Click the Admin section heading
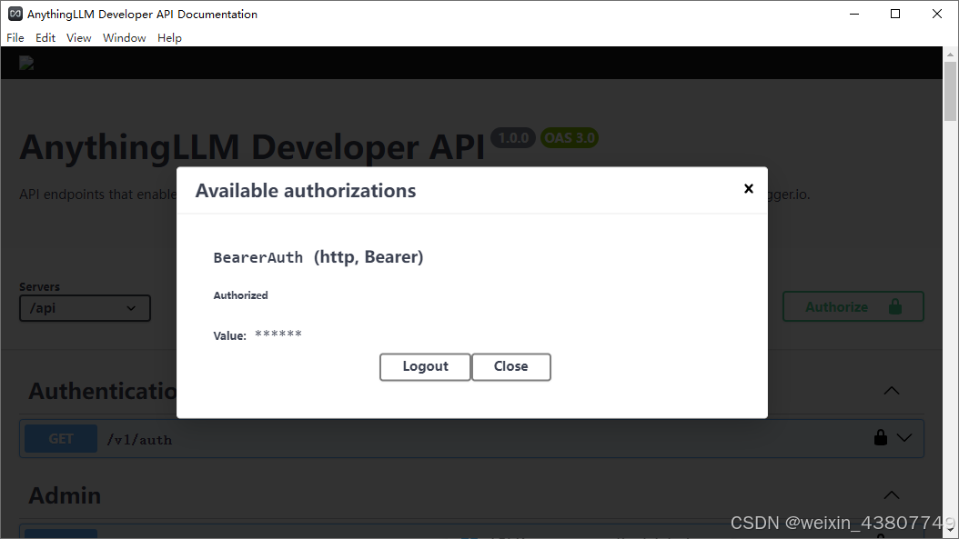The image size is (959, 539). point(65,495)
